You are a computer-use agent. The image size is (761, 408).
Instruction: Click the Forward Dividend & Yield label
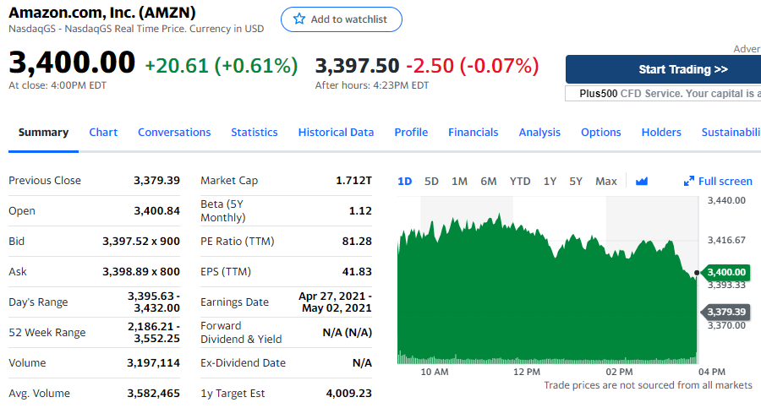pos(241,332)
